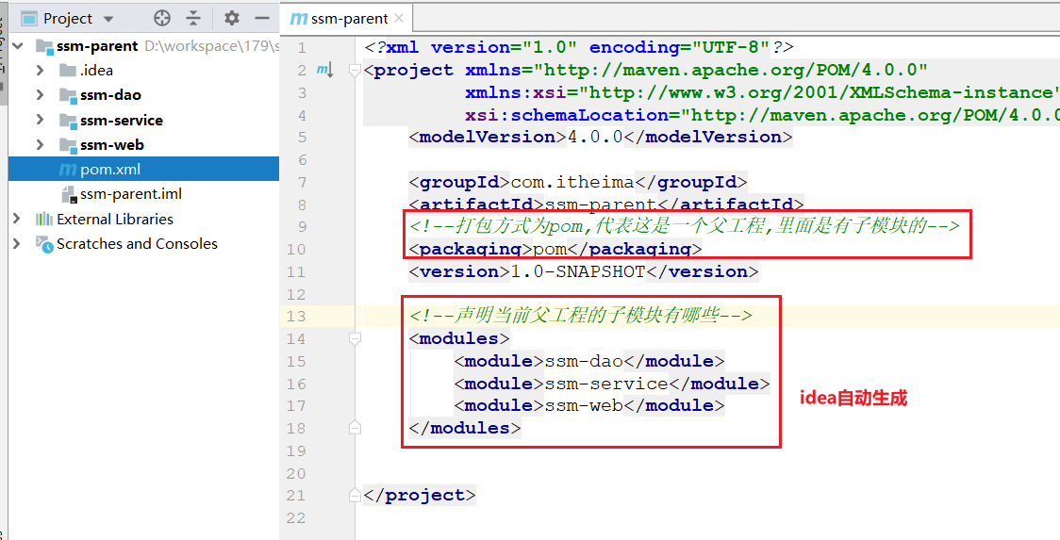
Task: Fold the modules block on line 14
Action: coord(355,338)
